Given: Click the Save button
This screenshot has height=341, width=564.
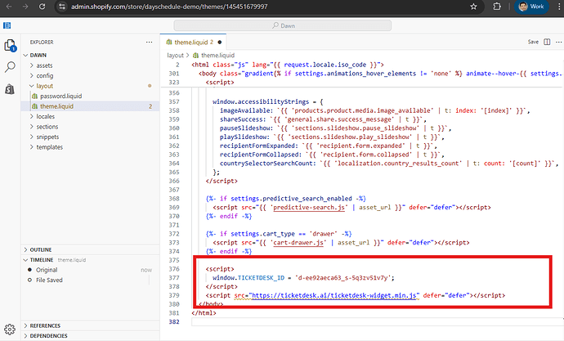Looking at the screenshot, I should [533, 42].
